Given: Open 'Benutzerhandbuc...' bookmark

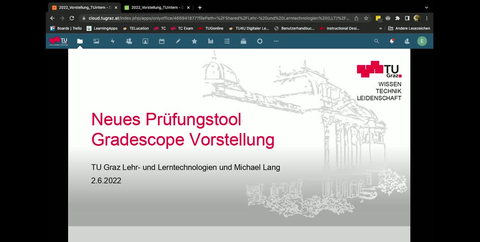Looking at the screenshot, I should coord(294,28).
